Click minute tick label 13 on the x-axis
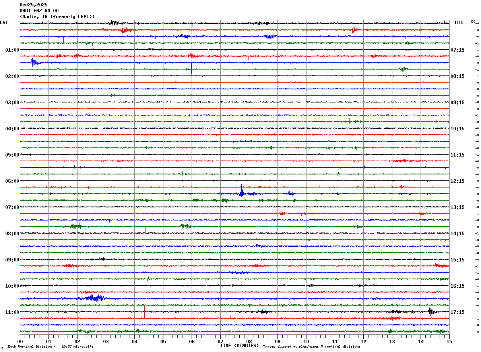The height and width of the screenshot is (352, 481). click(392, 341)
